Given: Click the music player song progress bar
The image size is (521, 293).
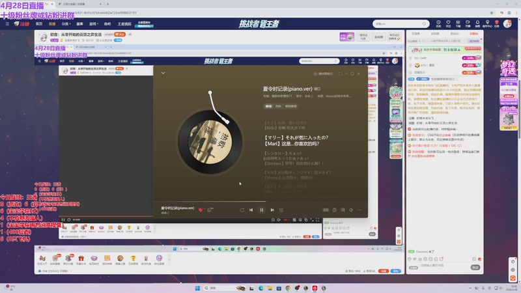Looking at the screenshot, I should click(x=260, y=201).
